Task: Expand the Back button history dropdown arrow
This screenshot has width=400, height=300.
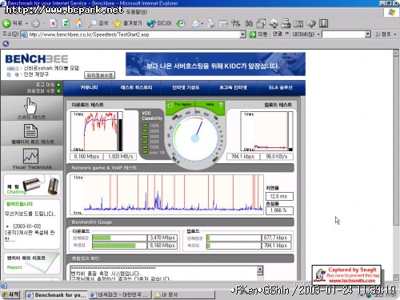Action: coord(26,24)
